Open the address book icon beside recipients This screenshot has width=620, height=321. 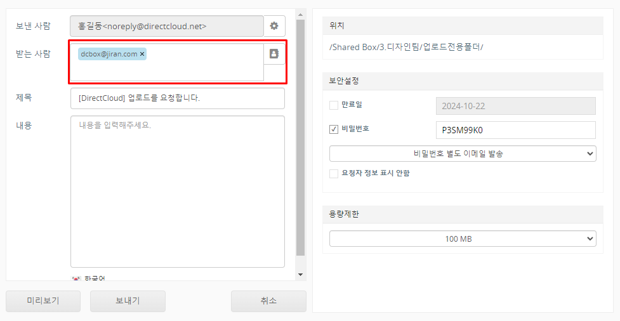[274, 54]
